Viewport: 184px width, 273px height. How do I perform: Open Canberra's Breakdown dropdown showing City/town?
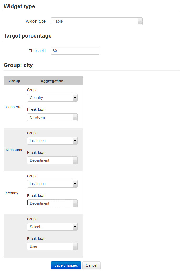52,117
